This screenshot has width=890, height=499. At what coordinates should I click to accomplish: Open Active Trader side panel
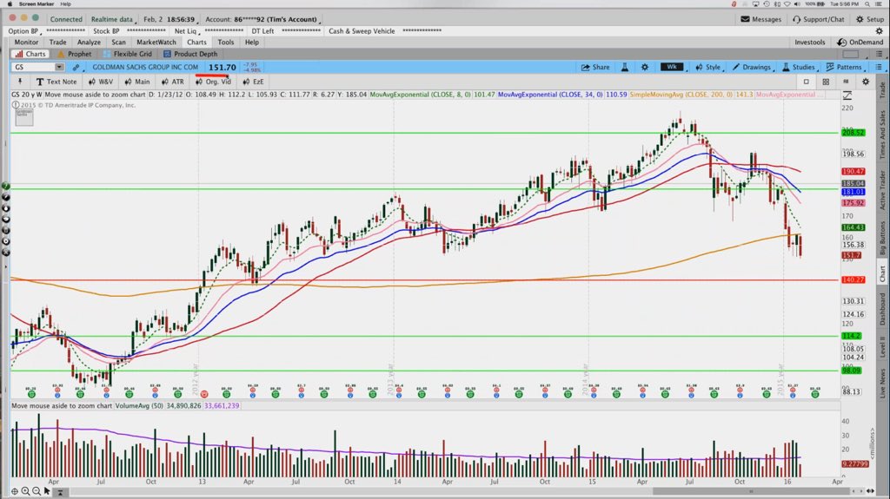883,190
